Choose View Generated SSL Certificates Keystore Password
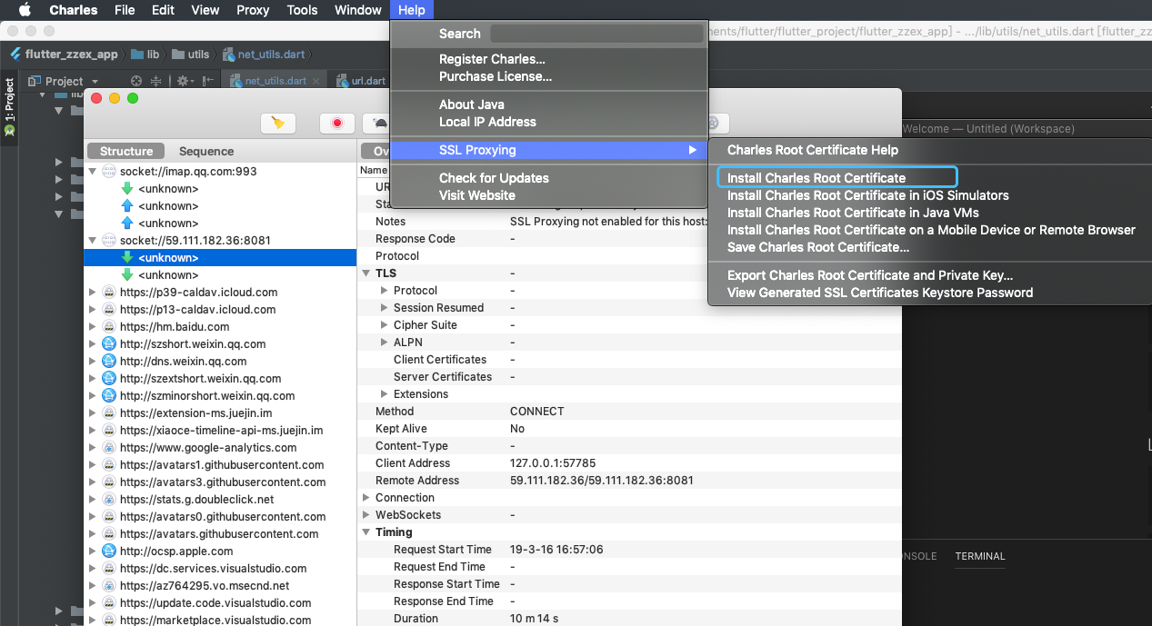This screenshot has width=1152, height=626. (x=880, y=293)
